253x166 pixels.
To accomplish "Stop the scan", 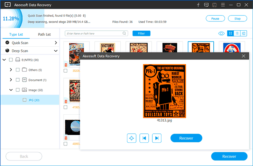I will click(237, 18).
